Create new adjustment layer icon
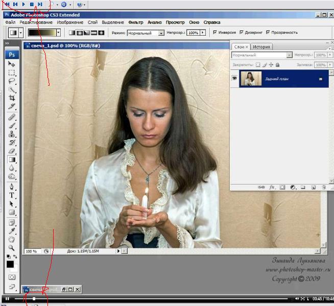Image resolution: width=334 pixels, height=306 pixels. click(x=293, y=187)
